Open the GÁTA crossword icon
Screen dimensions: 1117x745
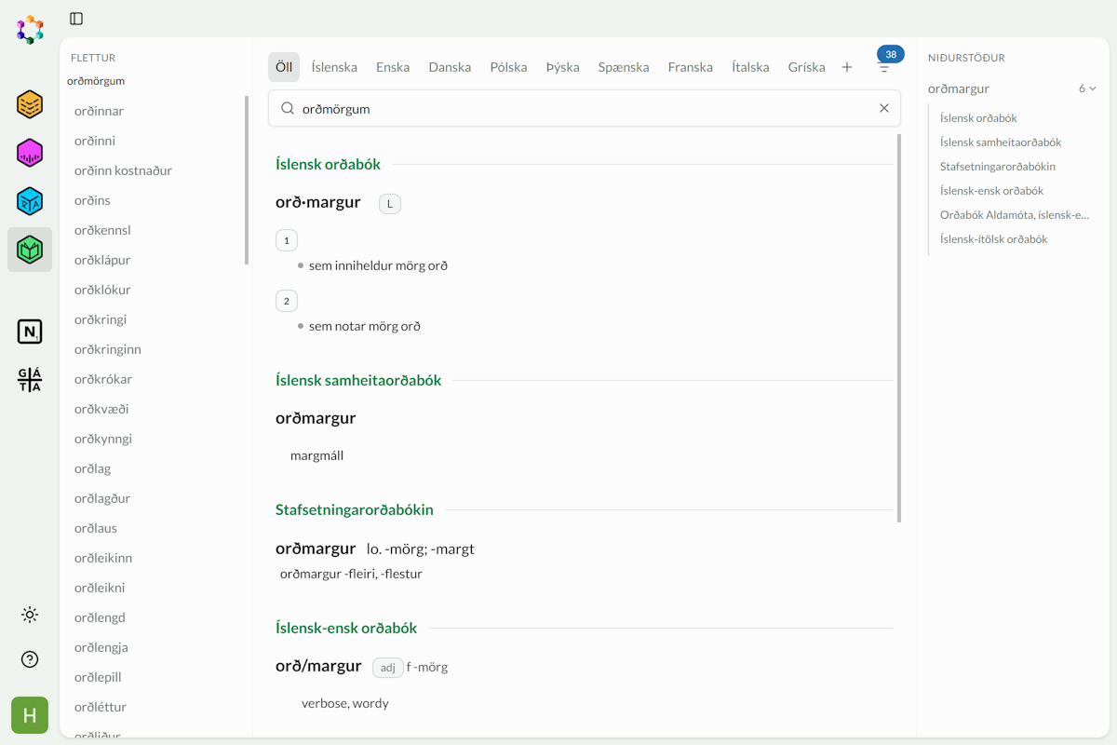point(30,380)
